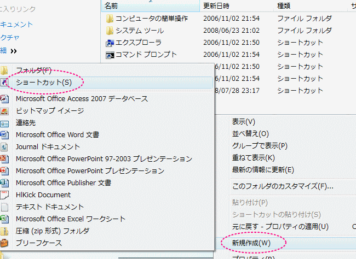Select 最新の情報に更新(E) to refresh
Viewport: 356px width, 259px height.
(263, 170)
